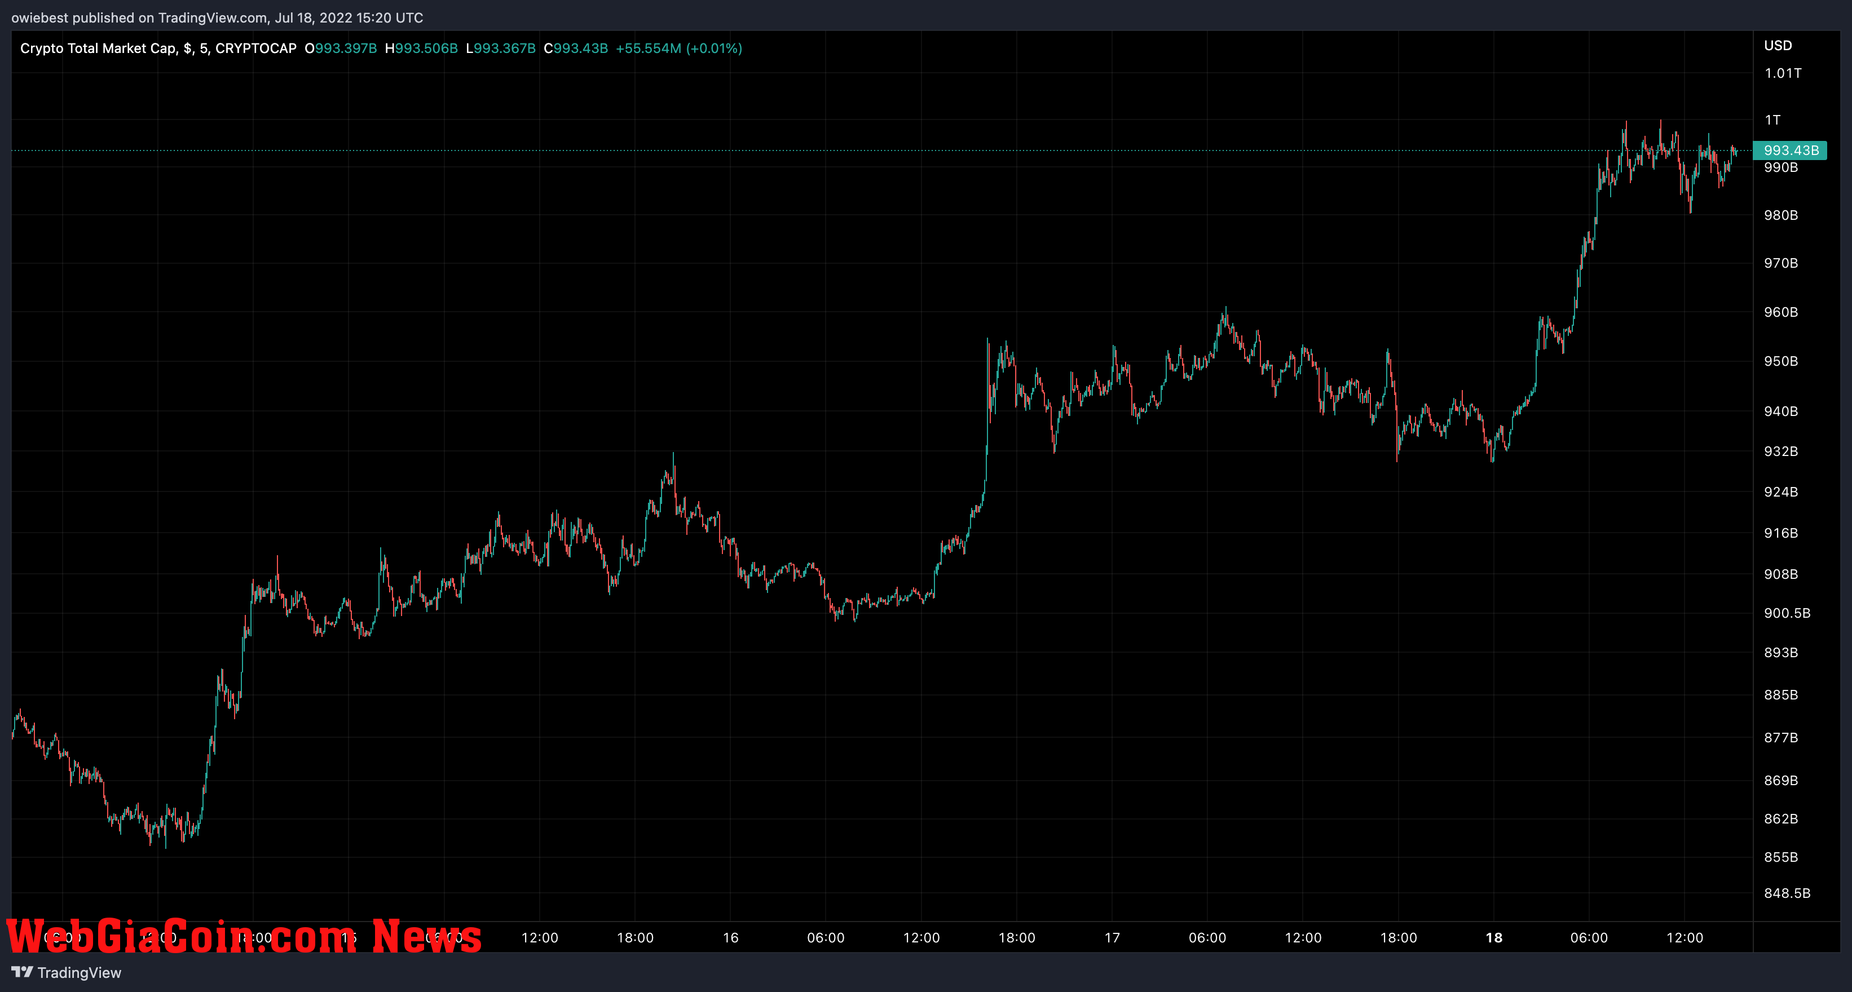Click the 16 date label on time axis
The height and width of the screenshot is (992, 1852).
pyautogui.click(x=730, y=937)
